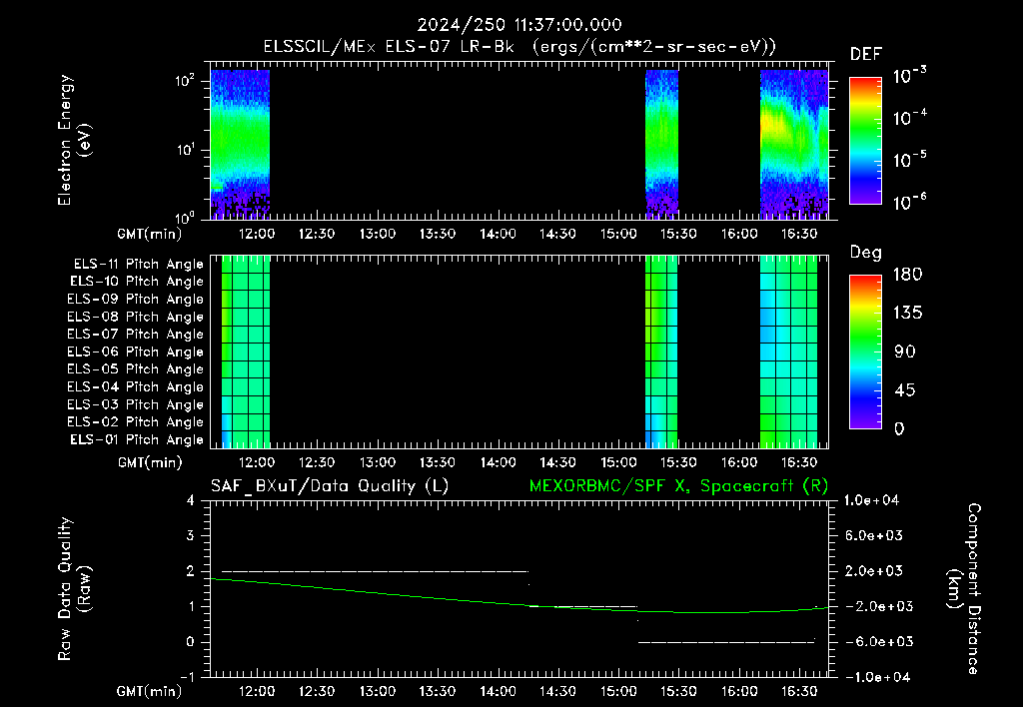This screenshot has height=707, width=1023.
Task: Click the 13:00 tick label under pitch angle panel
Action: pos(377,463)
